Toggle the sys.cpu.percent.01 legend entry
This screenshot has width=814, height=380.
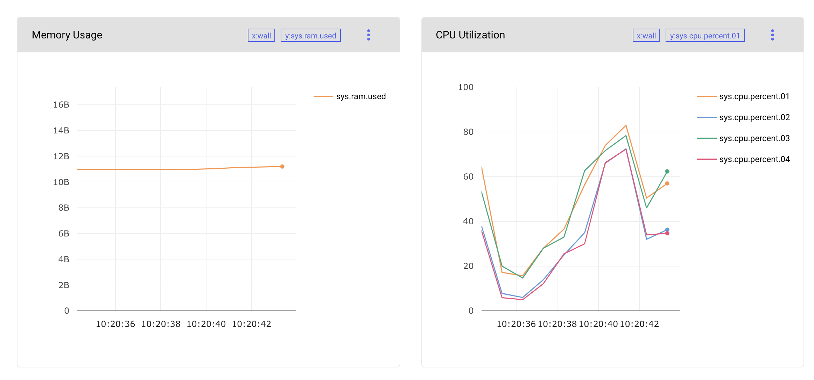743,96
